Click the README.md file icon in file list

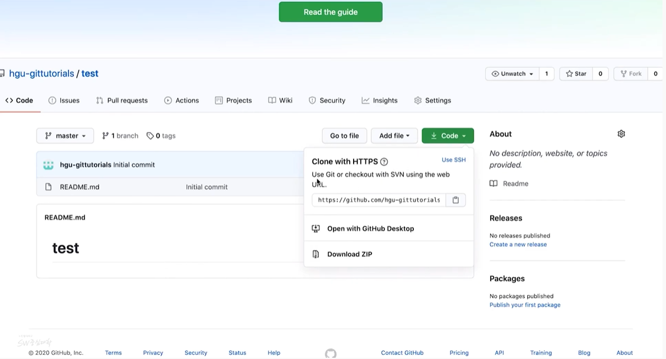[x=48, y=187]
